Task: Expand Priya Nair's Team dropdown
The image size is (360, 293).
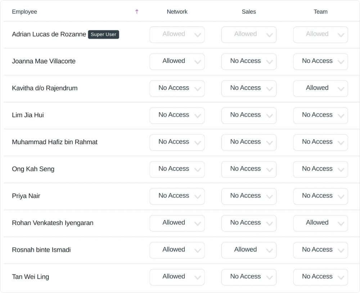Action: (x=320, y=196)
